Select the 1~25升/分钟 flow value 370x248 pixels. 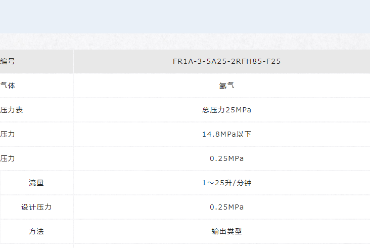(x=226, y=183)
